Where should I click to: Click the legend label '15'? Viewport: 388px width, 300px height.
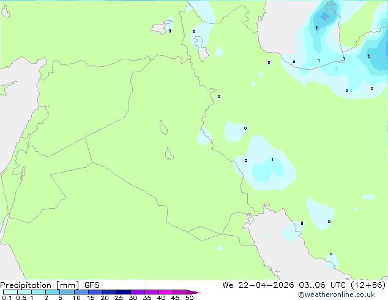[91, 298]
